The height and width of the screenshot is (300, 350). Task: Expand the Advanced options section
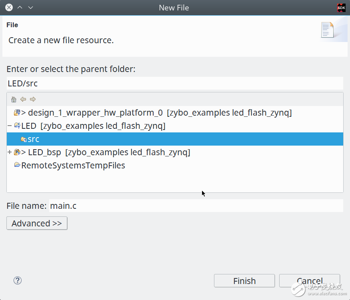[37, 223]
